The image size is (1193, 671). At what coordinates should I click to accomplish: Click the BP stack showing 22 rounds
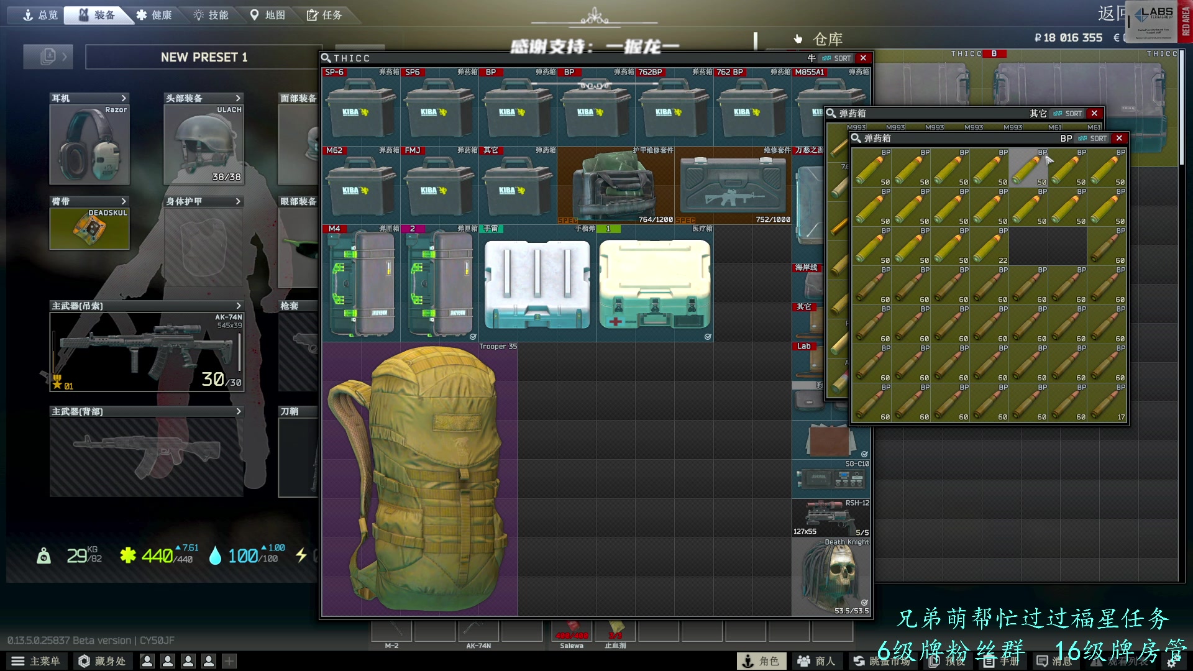[x=989, y=246]
